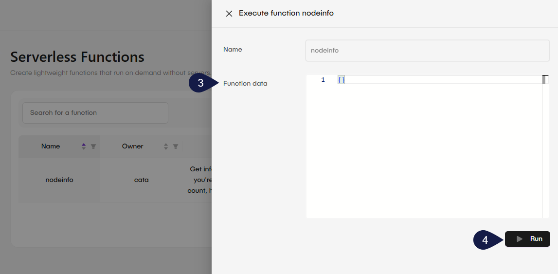Click the step 4 callout marker
558x274 pixels.
point(486,240)
